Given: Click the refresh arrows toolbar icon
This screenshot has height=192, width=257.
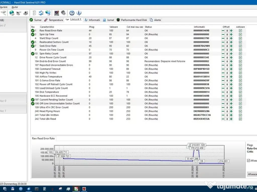Looking at the screenshot, I should click(x=41, y=13).
